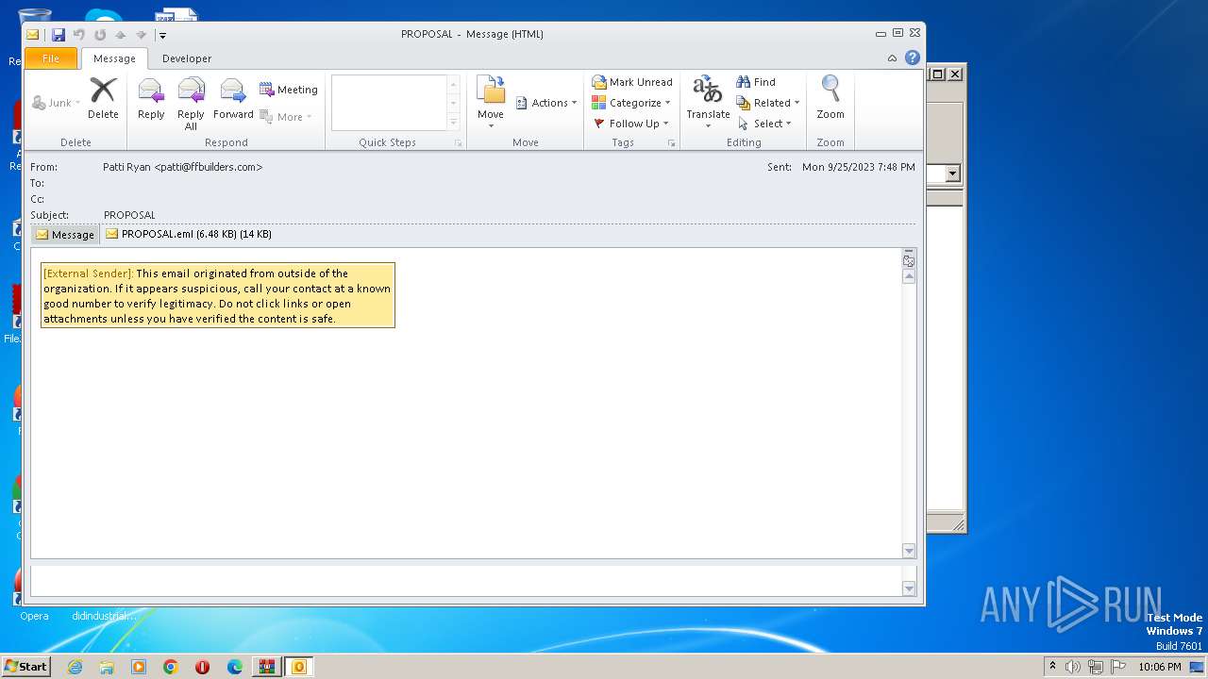The image size is (1208, 679).
Task: Open the Translate tool
Action: coord(708,103)
